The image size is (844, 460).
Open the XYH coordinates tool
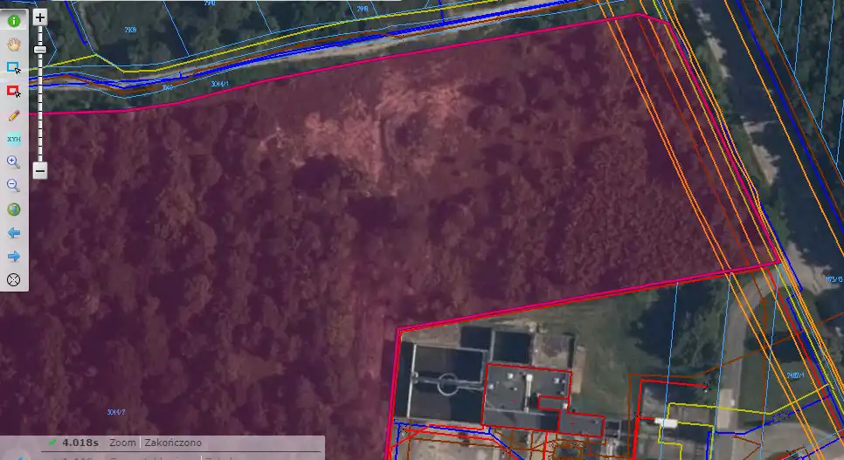pos(14,139)
